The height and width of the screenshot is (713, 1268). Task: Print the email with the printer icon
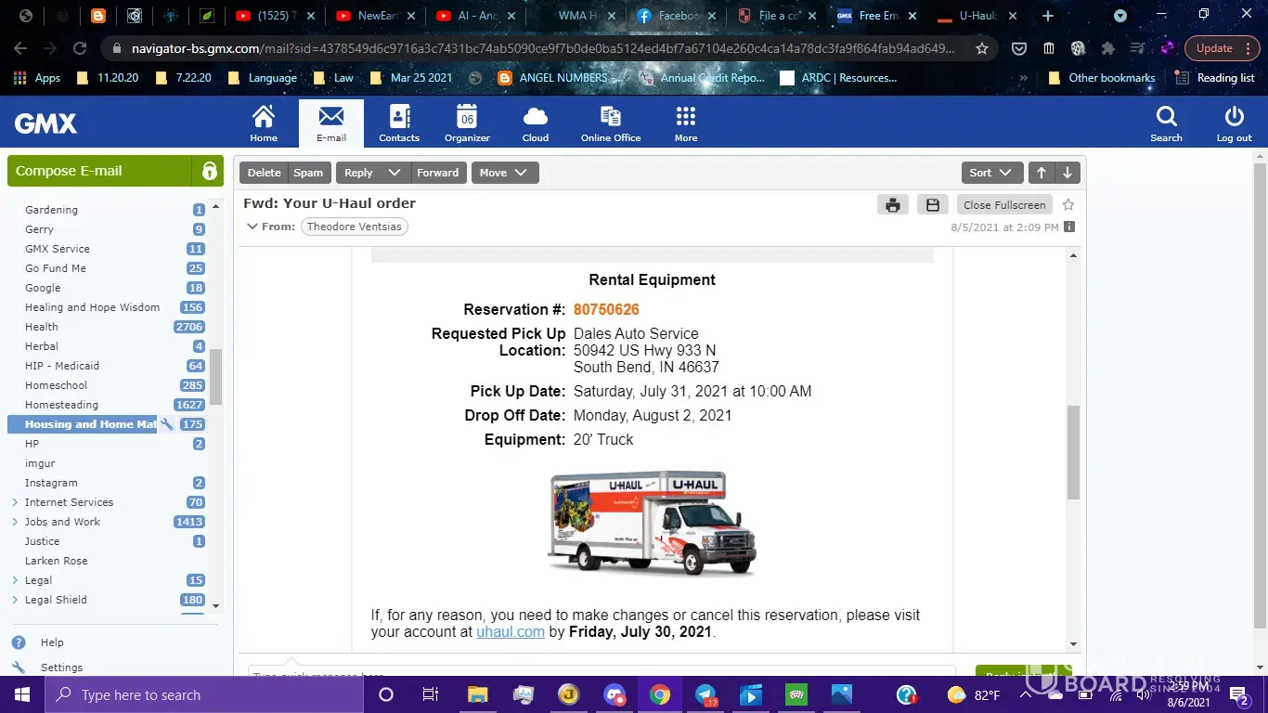click(892, 205)
